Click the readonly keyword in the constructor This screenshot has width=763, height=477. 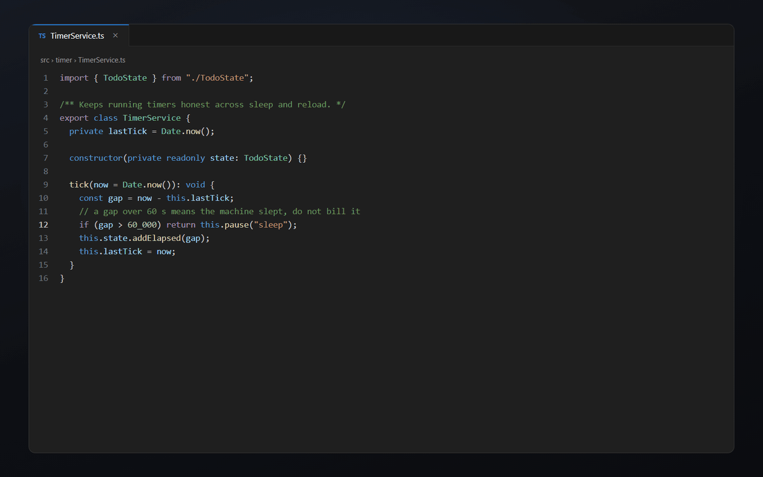tap(186, 158)
